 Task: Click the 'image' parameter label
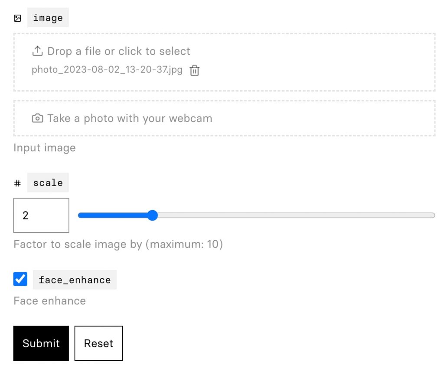pos(48,18)
